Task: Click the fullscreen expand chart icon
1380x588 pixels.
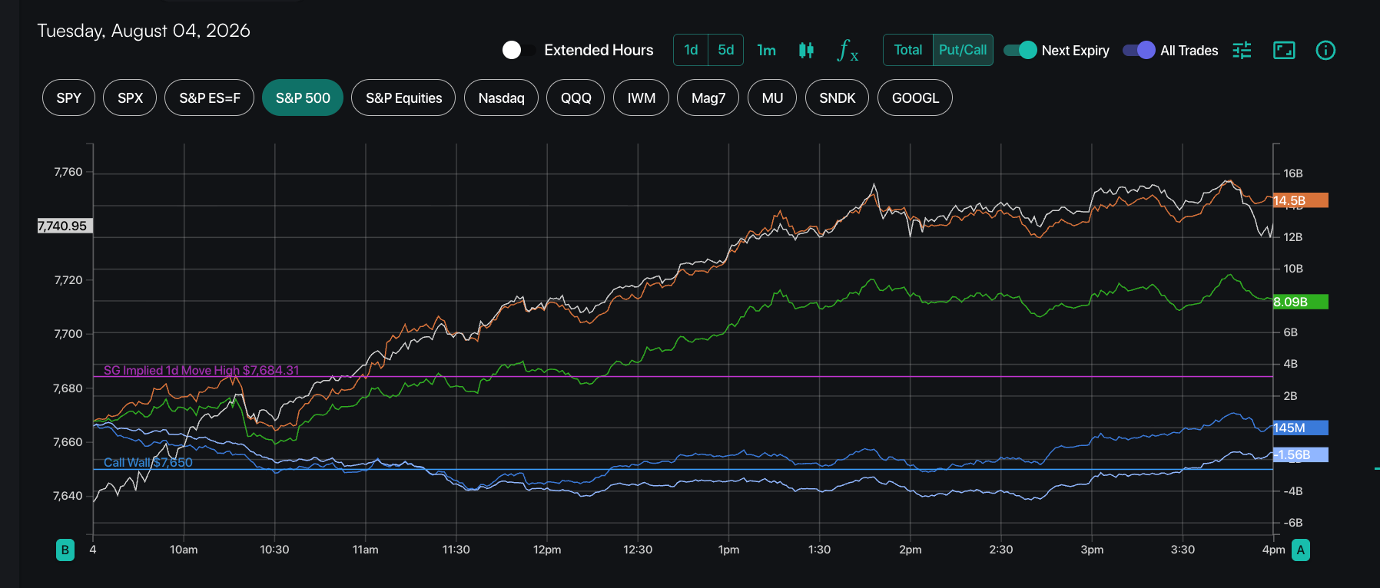Action: 1284,50
